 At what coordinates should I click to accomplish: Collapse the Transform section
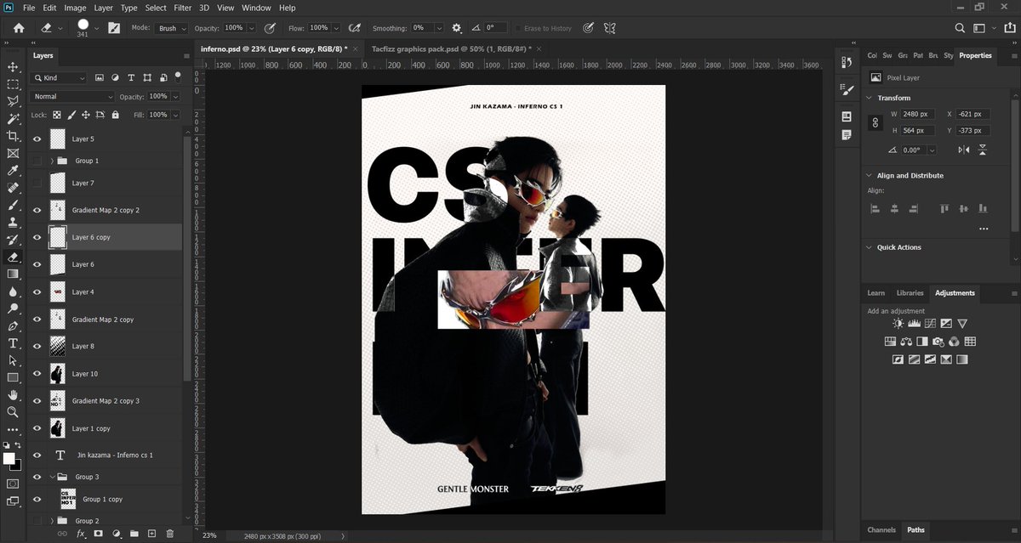[869, 98]
